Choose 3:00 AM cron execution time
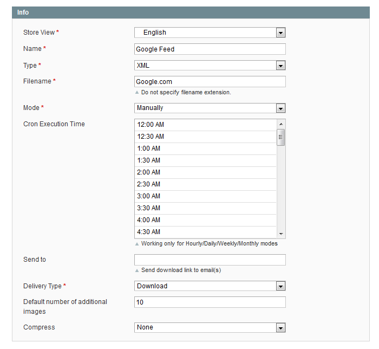 (205, 196)
